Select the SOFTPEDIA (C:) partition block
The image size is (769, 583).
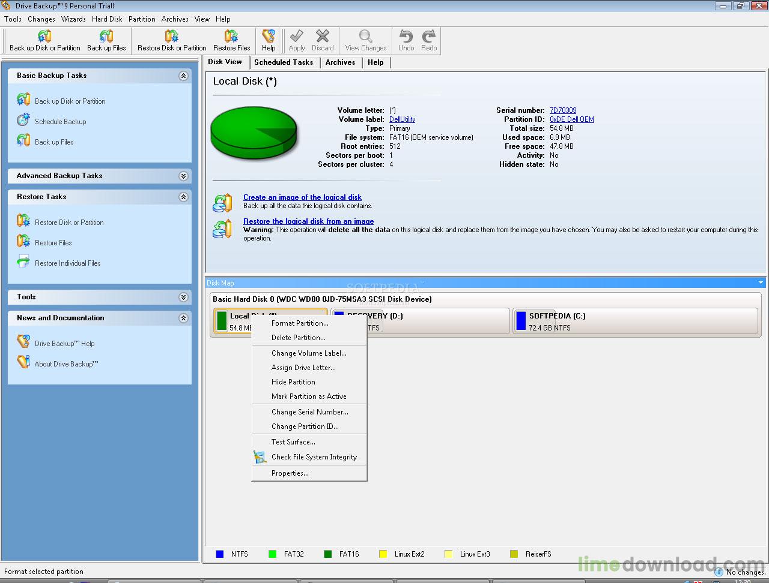click(x=635, y=321)
